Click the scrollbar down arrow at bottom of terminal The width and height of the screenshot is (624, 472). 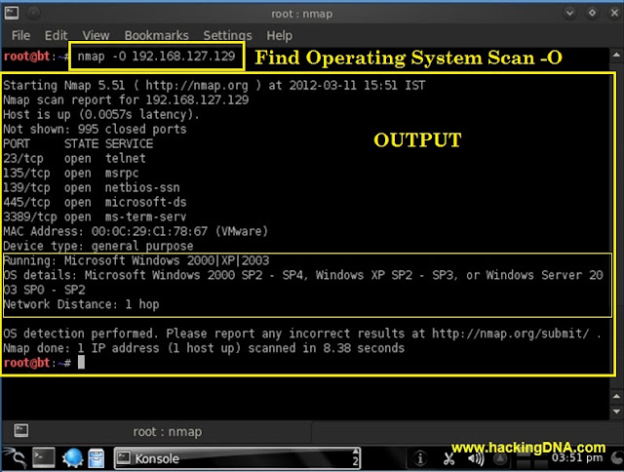pos(616,412)
